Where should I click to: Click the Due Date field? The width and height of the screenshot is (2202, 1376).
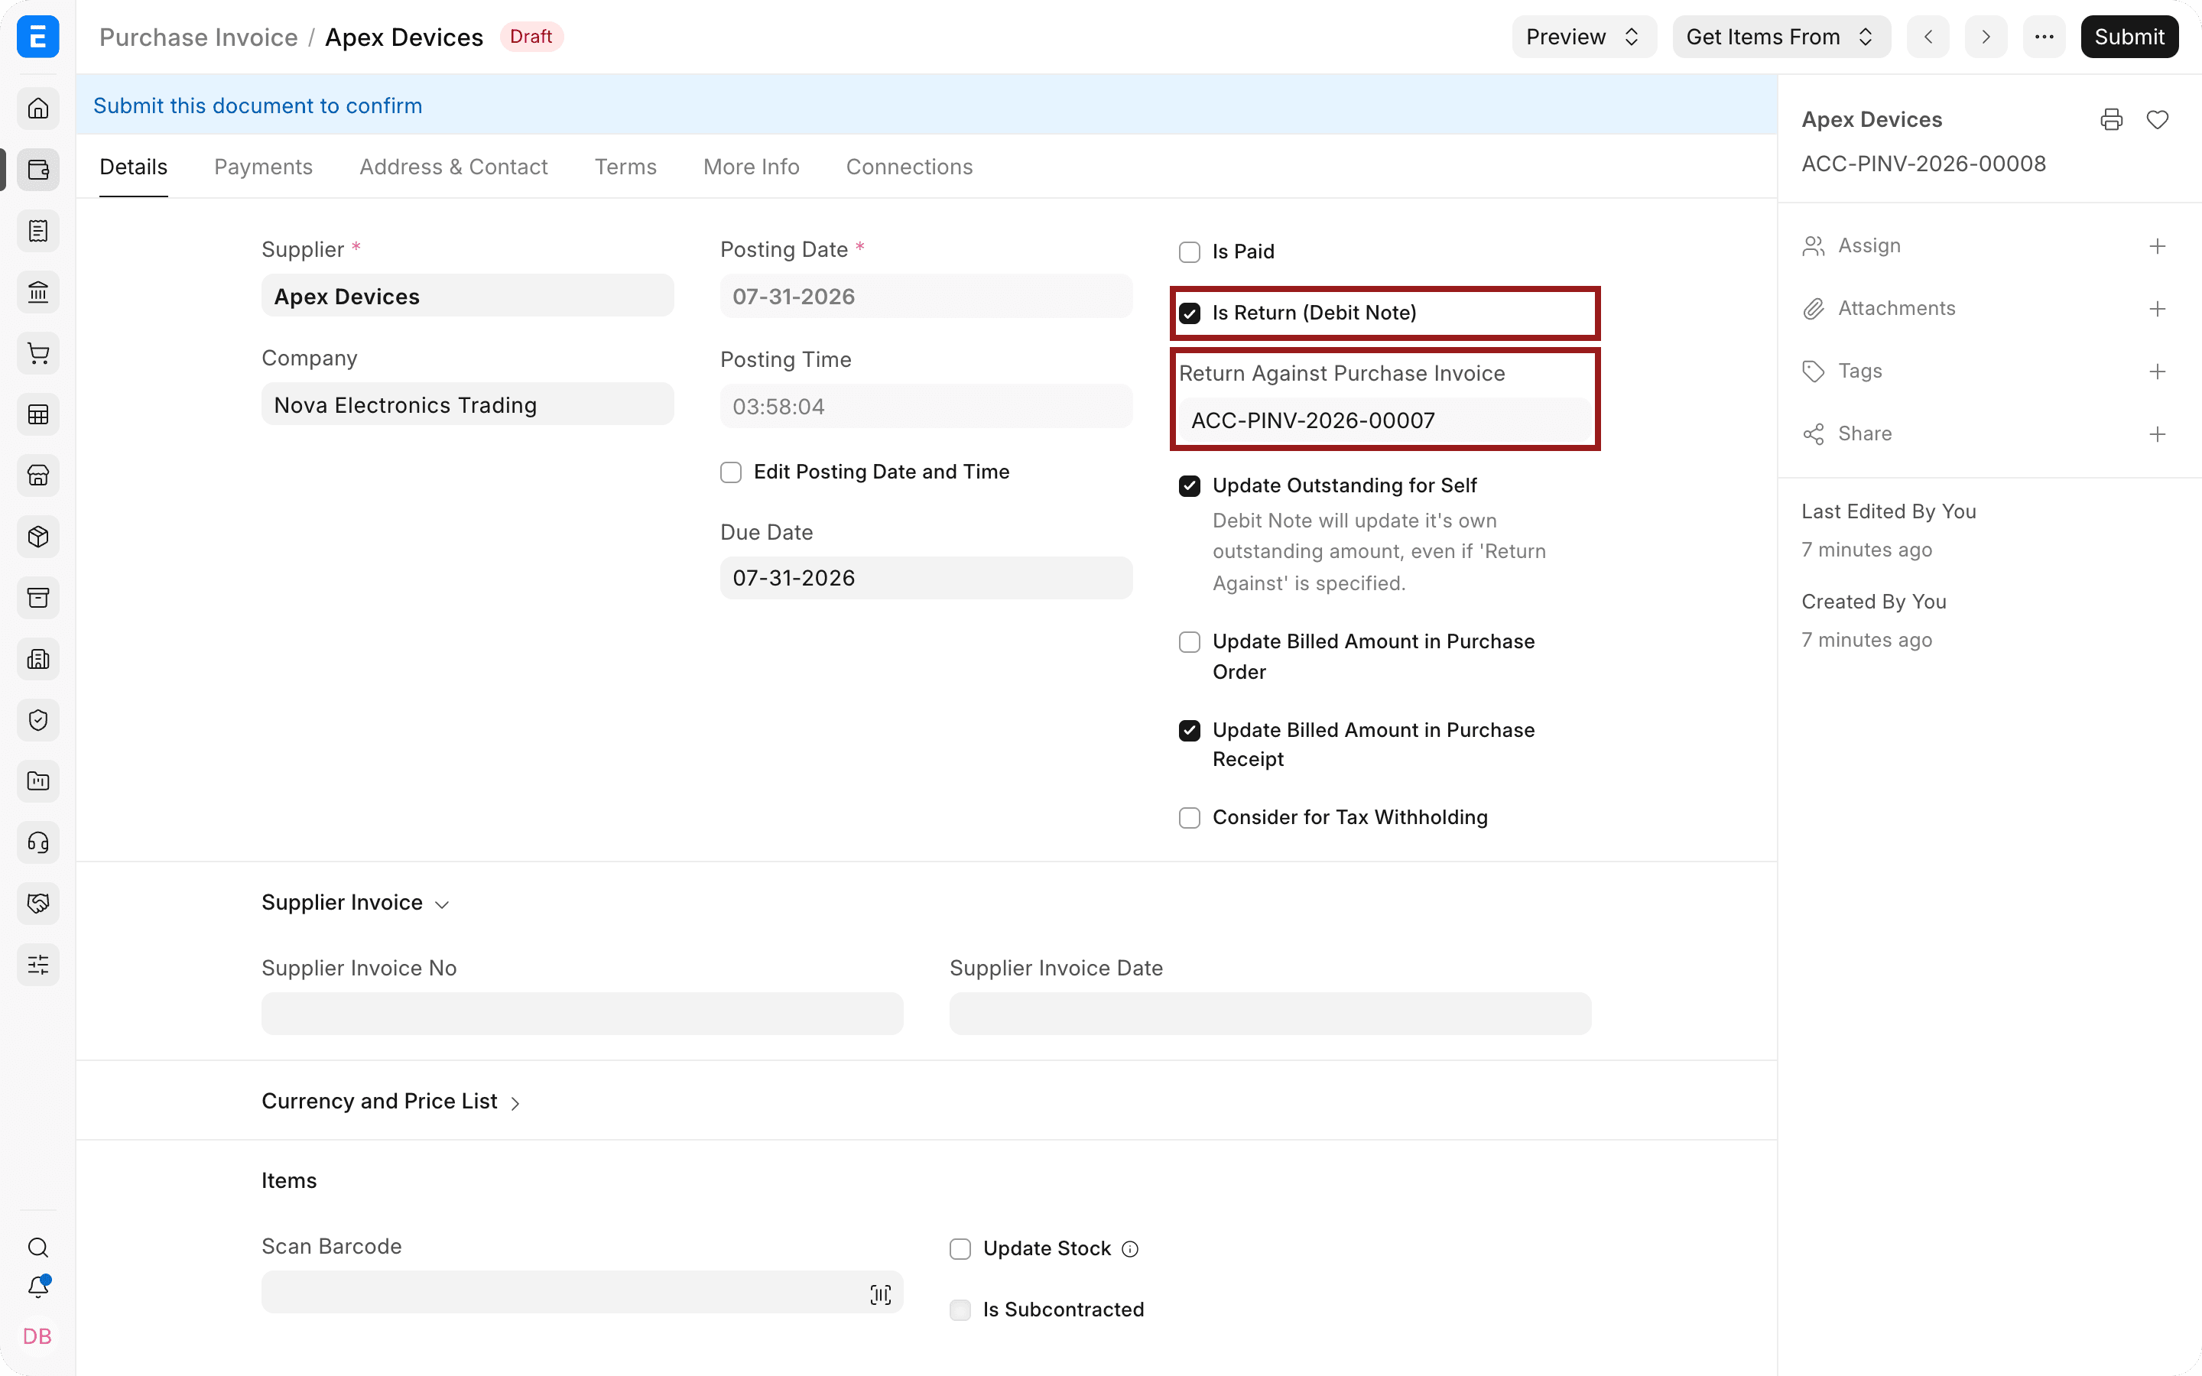click(x=927, y=578)
